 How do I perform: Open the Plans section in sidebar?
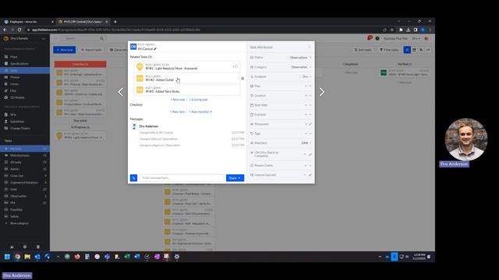(x=14, y=57)
